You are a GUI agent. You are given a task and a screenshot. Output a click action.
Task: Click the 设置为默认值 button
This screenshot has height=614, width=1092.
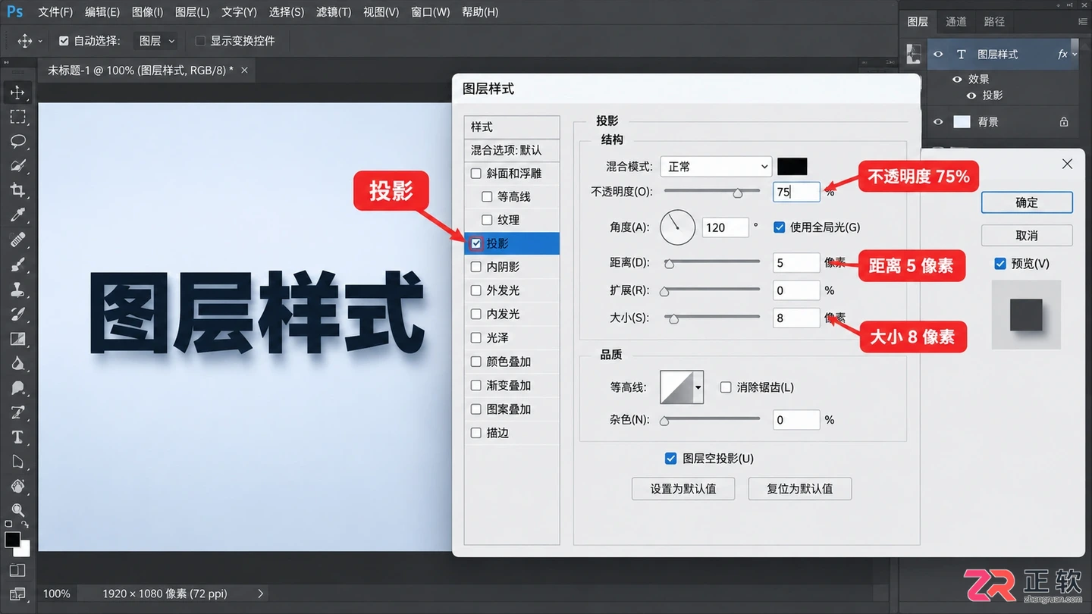(x=683, y=489)
